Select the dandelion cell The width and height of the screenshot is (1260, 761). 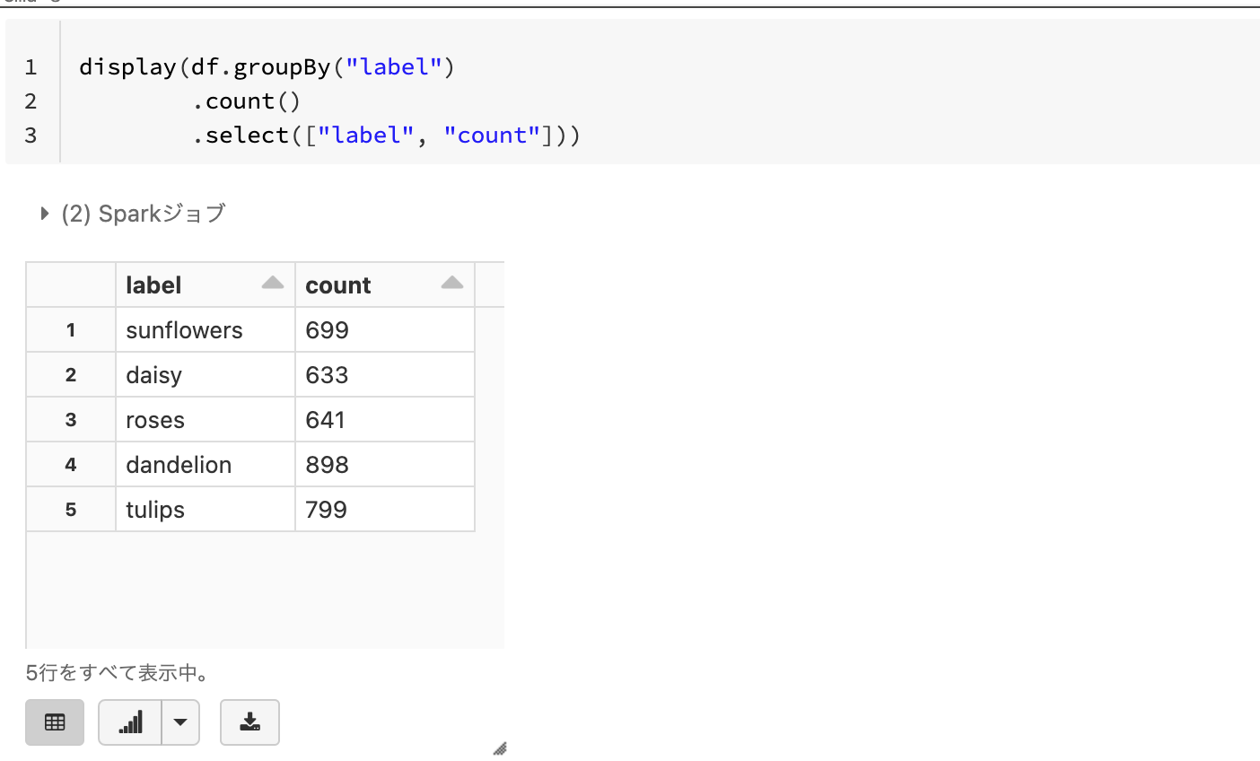tap(206, 465)
